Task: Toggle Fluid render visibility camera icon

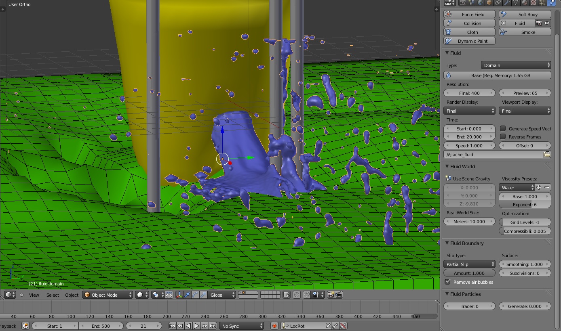Action: coord(539,23)
